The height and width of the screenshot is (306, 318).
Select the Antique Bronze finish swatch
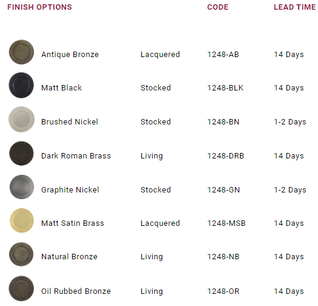pos(21,52)
